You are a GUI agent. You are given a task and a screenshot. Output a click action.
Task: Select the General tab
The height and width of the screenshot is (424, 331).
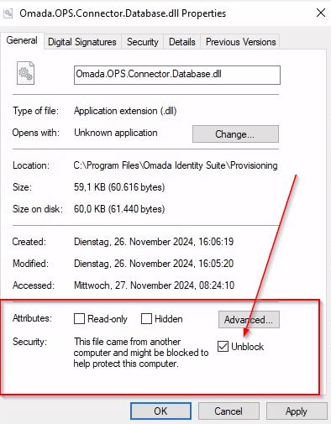click(22, 41)
